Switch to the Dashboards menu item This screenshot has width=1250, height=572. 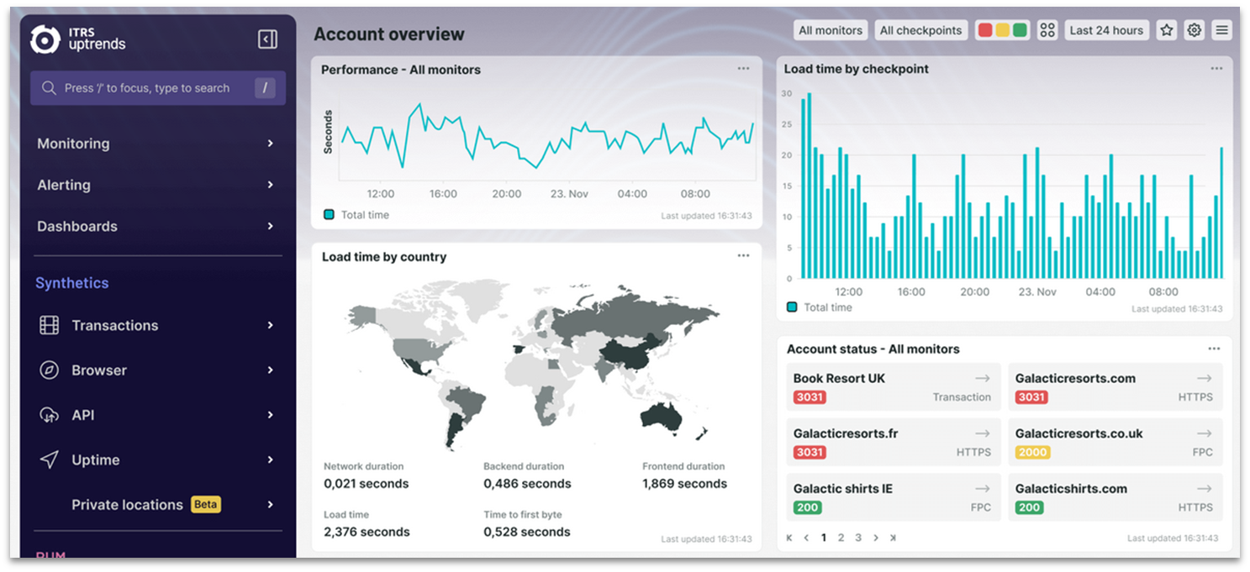[x=77, y=226]
